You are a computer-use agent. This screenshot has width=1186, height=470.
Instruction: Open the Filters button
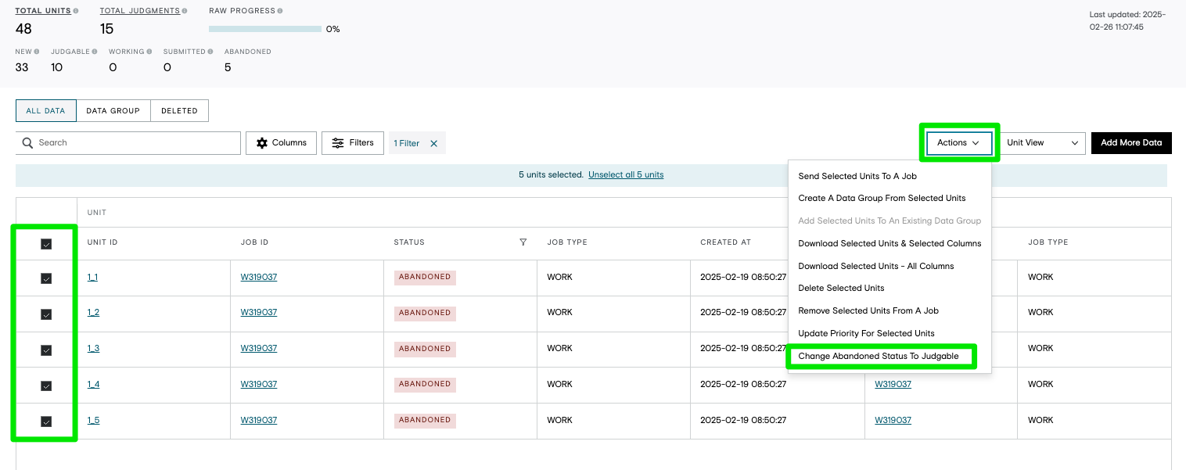(x=353, y=142)
